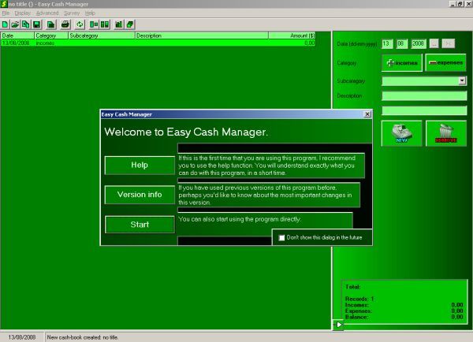
Task: Click the Amount ($) column header
Action: (292, 35)
